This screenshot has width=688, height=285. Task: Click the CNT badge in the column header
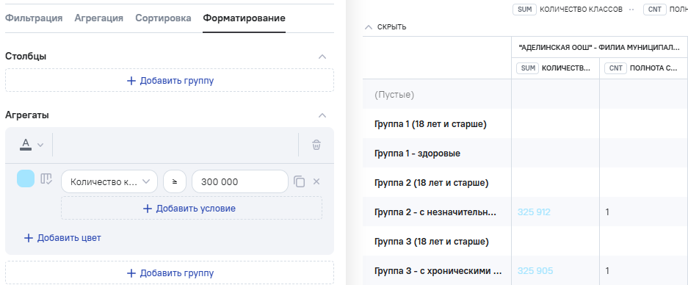pos(615,68)
